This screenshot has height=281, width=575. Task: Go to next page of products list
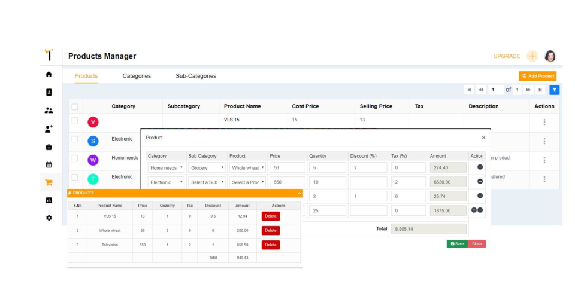coord(528,90)
